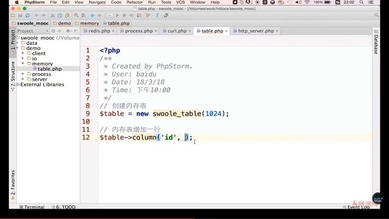This screenshot has width=389, height=219.
Task: Collapse the demo folder arrow
Action: coord(18,48)
